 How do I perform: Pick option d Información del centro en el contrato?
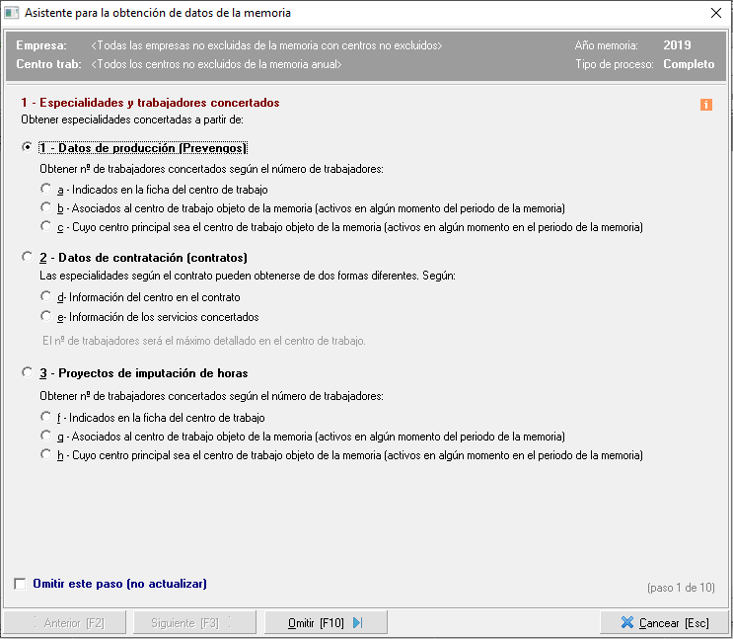coord(45,297)
